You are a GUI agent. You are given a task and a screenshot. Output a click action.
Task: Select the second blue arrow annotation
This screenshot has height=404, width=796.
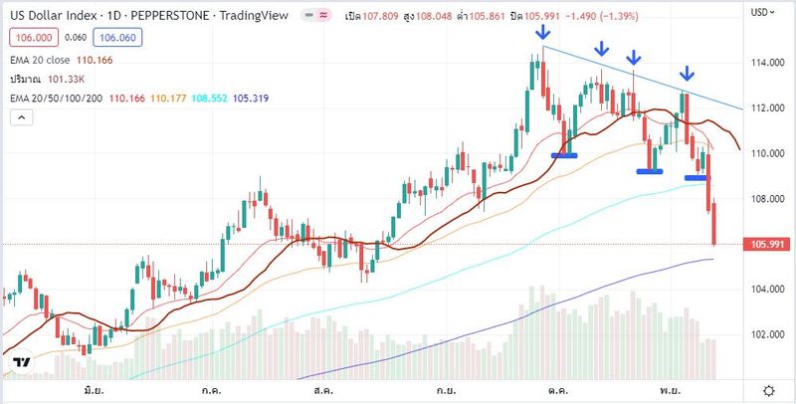coord(601,49)
